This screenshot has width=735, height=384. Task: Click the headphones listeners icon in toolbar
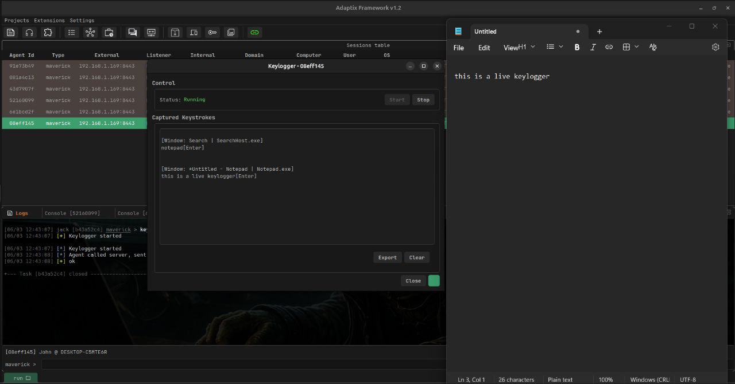29,33
